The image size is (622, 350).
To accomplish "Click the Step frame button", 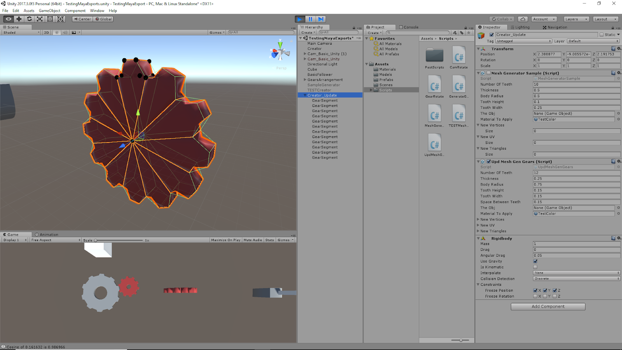I will [x=321, y=19].
